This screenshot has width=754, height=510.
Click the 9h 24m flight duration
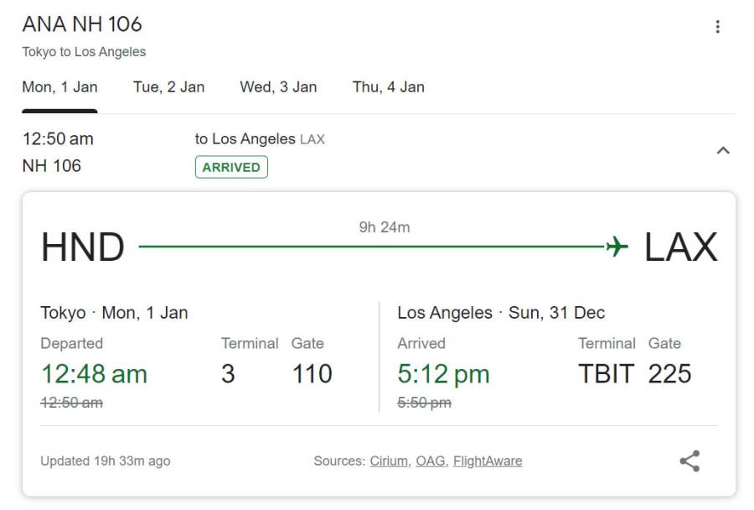(385, 227)
